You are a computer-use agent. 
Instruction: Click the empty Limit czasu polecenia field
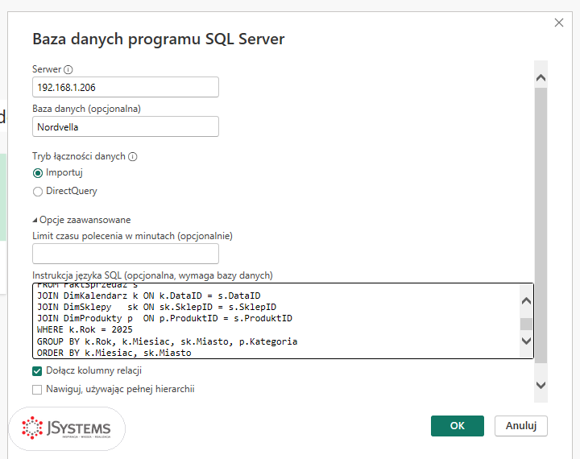[x=126, y=254]
